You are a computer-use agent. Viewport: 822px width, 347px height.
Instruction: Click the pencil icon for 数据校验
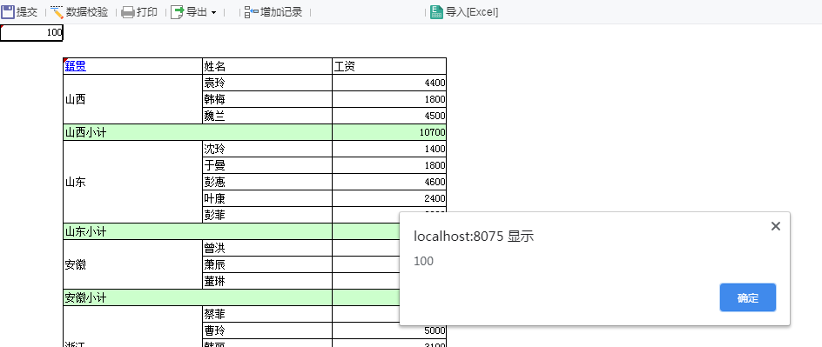[57, 11]
